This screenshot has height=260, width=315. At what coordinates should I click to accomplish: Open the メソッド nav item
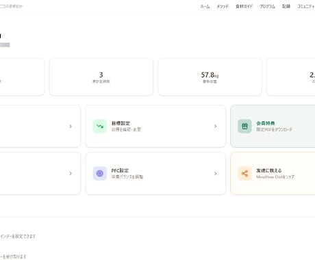pyautogui.click(x=223, y=6)
